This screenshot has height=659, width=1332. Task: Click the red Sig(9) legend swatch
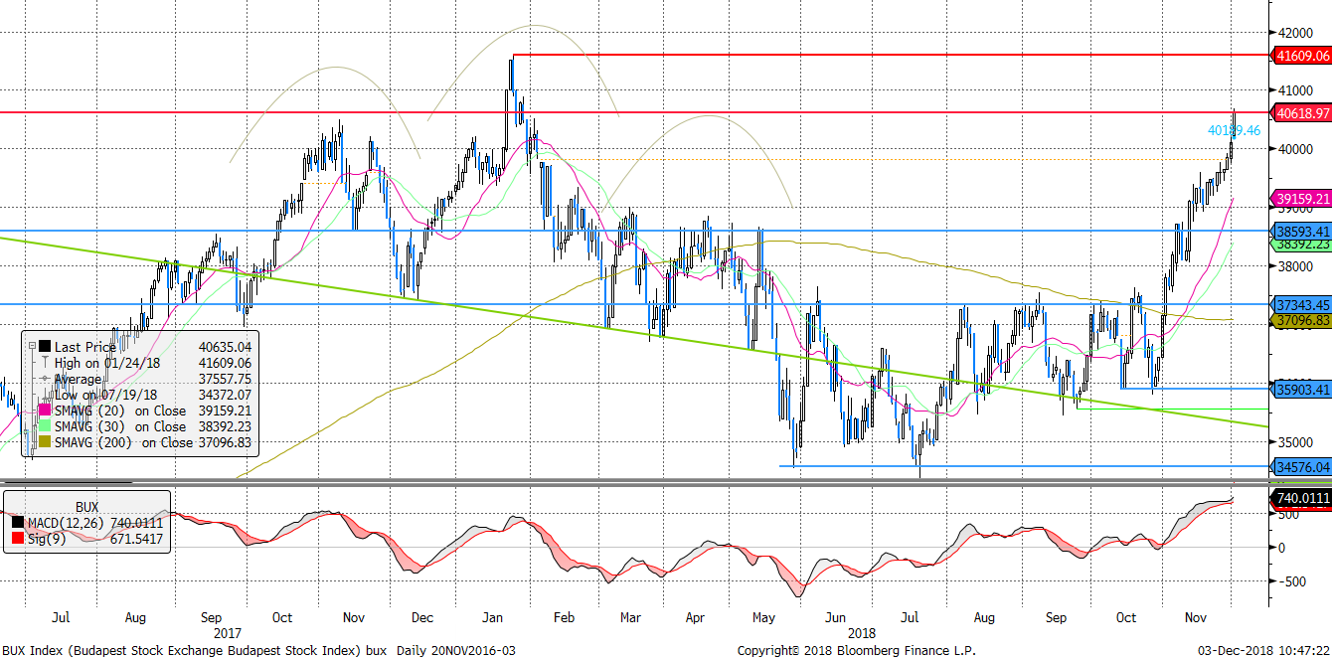pyautogui.click(x=18, y=539)
